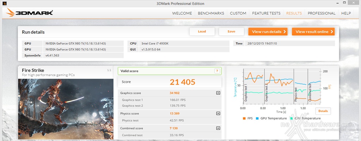Viewport: 361px width, 141px height.
Task: Click the performance chart graph area
Action: pos(281,87)
